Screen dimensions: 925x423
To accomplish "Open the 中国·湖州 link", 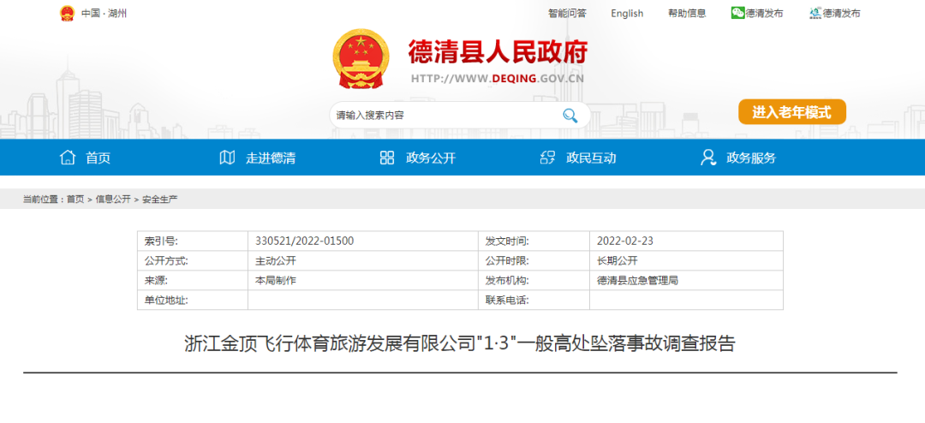I will 104,14.
